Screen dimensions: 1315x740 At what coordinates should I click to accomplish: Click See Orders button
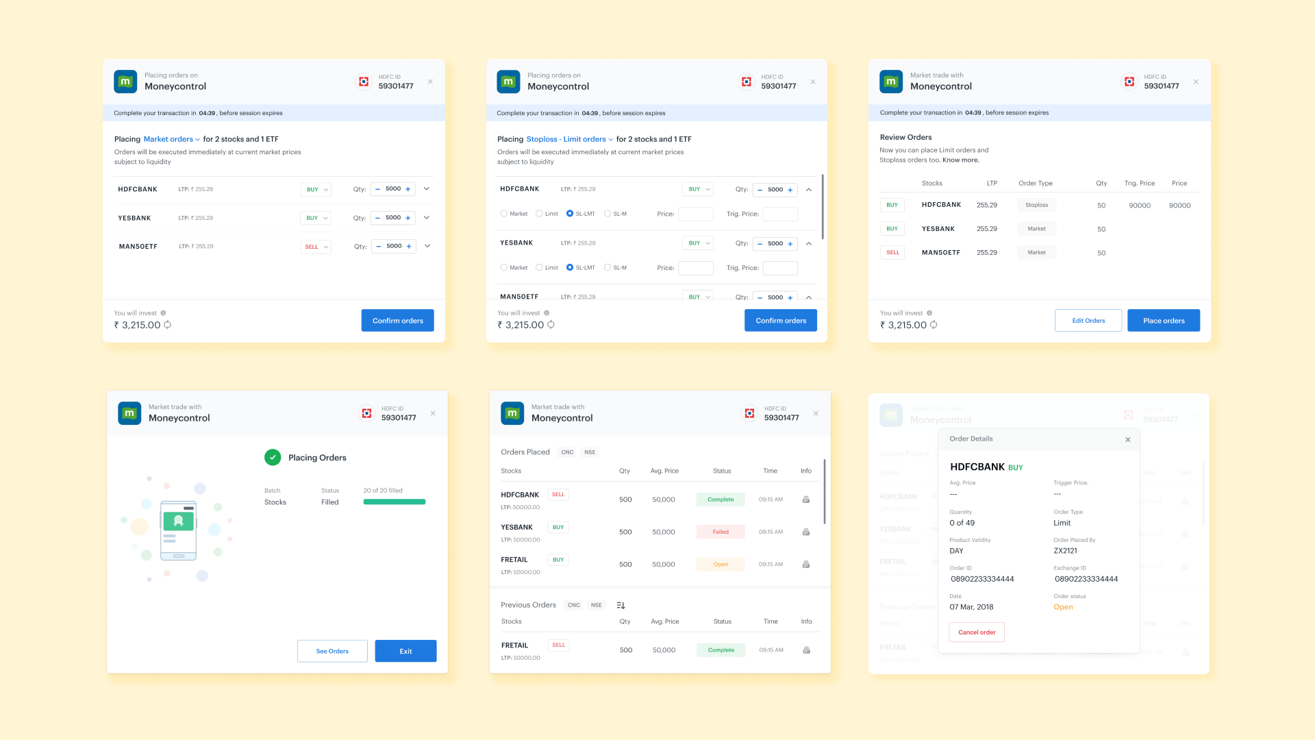click(332, 651)
